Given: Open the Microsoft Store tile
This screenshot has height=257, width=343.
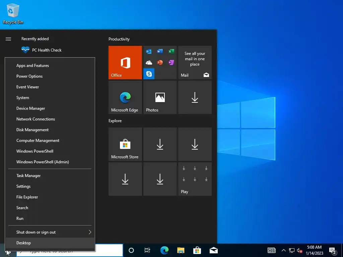Looking at the screenshot, I should (x=125, y=144).
